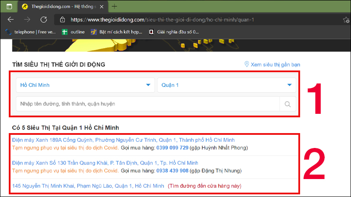This screenshot has height=197, width=351.
Task: Open the Hồ Chí Minh province dropdown
Action: [85, 85]
